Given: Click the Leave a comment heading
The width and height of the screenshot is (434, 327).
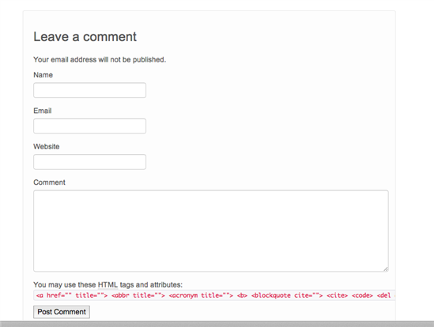Looking at the screenshot, I should click(85, 37).
